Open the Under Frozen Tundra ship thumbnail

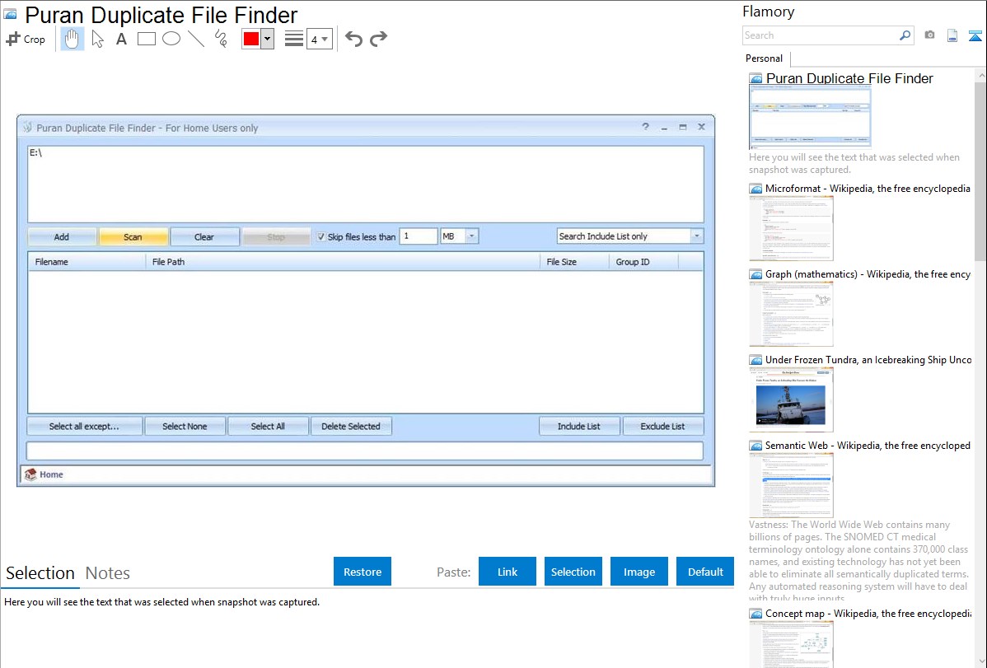pos(791,399)
